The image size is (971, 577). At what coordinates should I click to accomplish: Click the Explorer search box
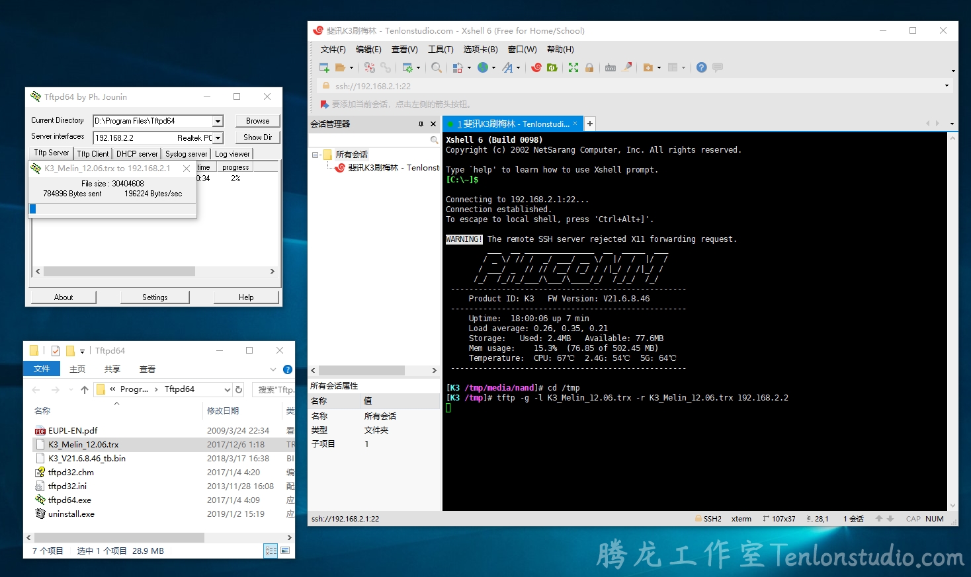pyautogui.click(x=274, y=389)
